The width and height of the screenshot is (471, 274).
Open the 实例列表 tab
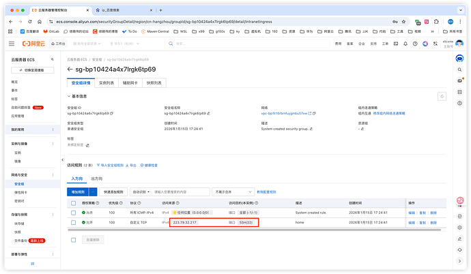coord(108,82)
